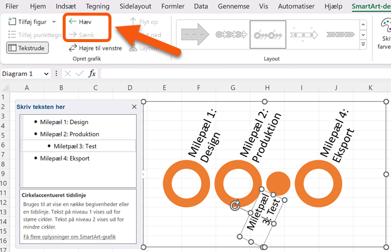This screenshot has width=391, height=252.
Task: Click Højre til venstre direction button
Action: [95, 48]
